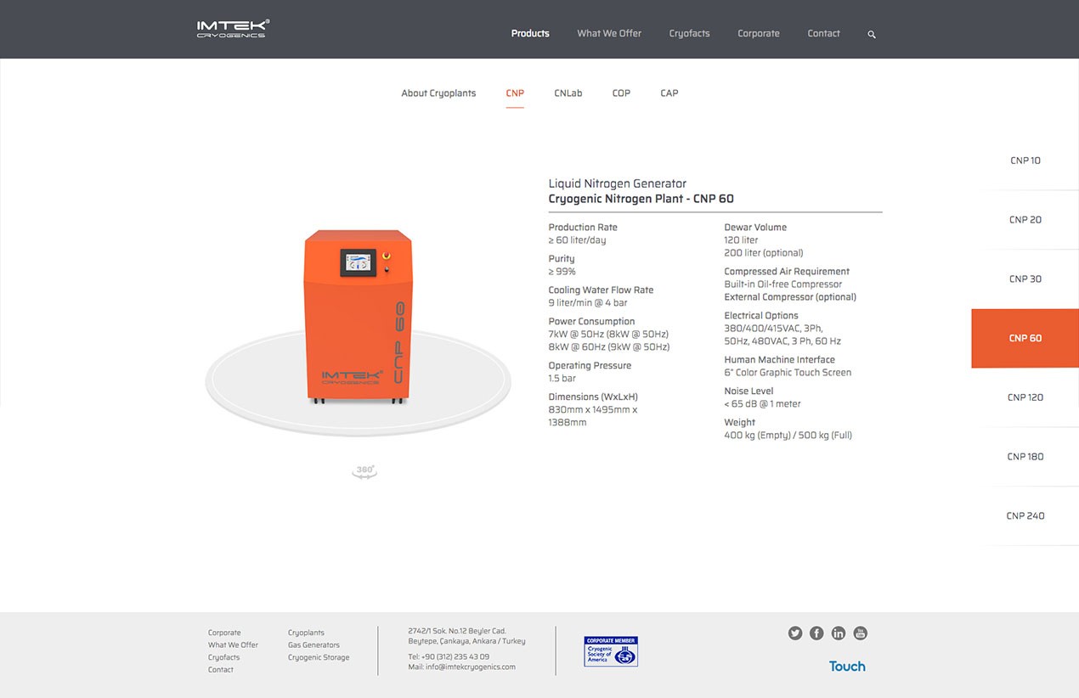
Task: Open footer Cryogenic Storage link
Action: click(319, 657)
